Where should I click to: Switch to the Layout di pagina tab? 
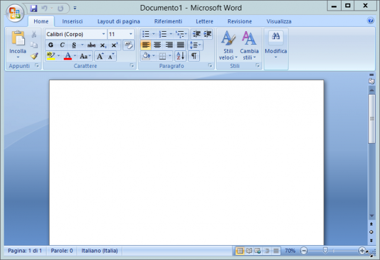point(119,21)
